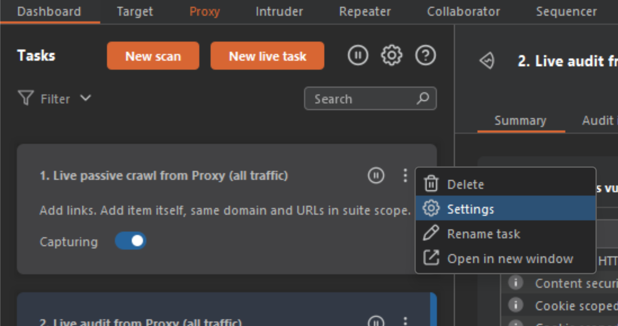618x326 pixels.
Task: Create a New live task
Action: [x=268, y=56]
